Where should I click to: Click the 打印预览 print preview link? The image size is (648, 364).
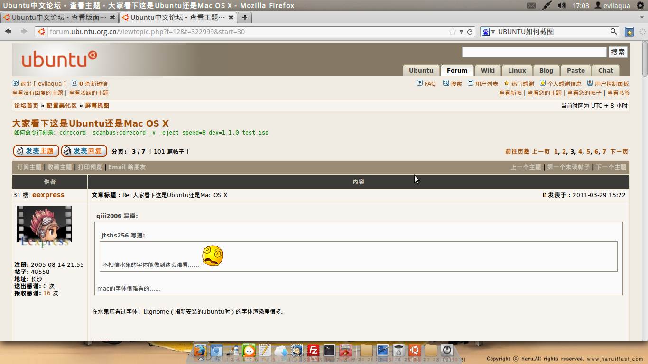point(90,167)
